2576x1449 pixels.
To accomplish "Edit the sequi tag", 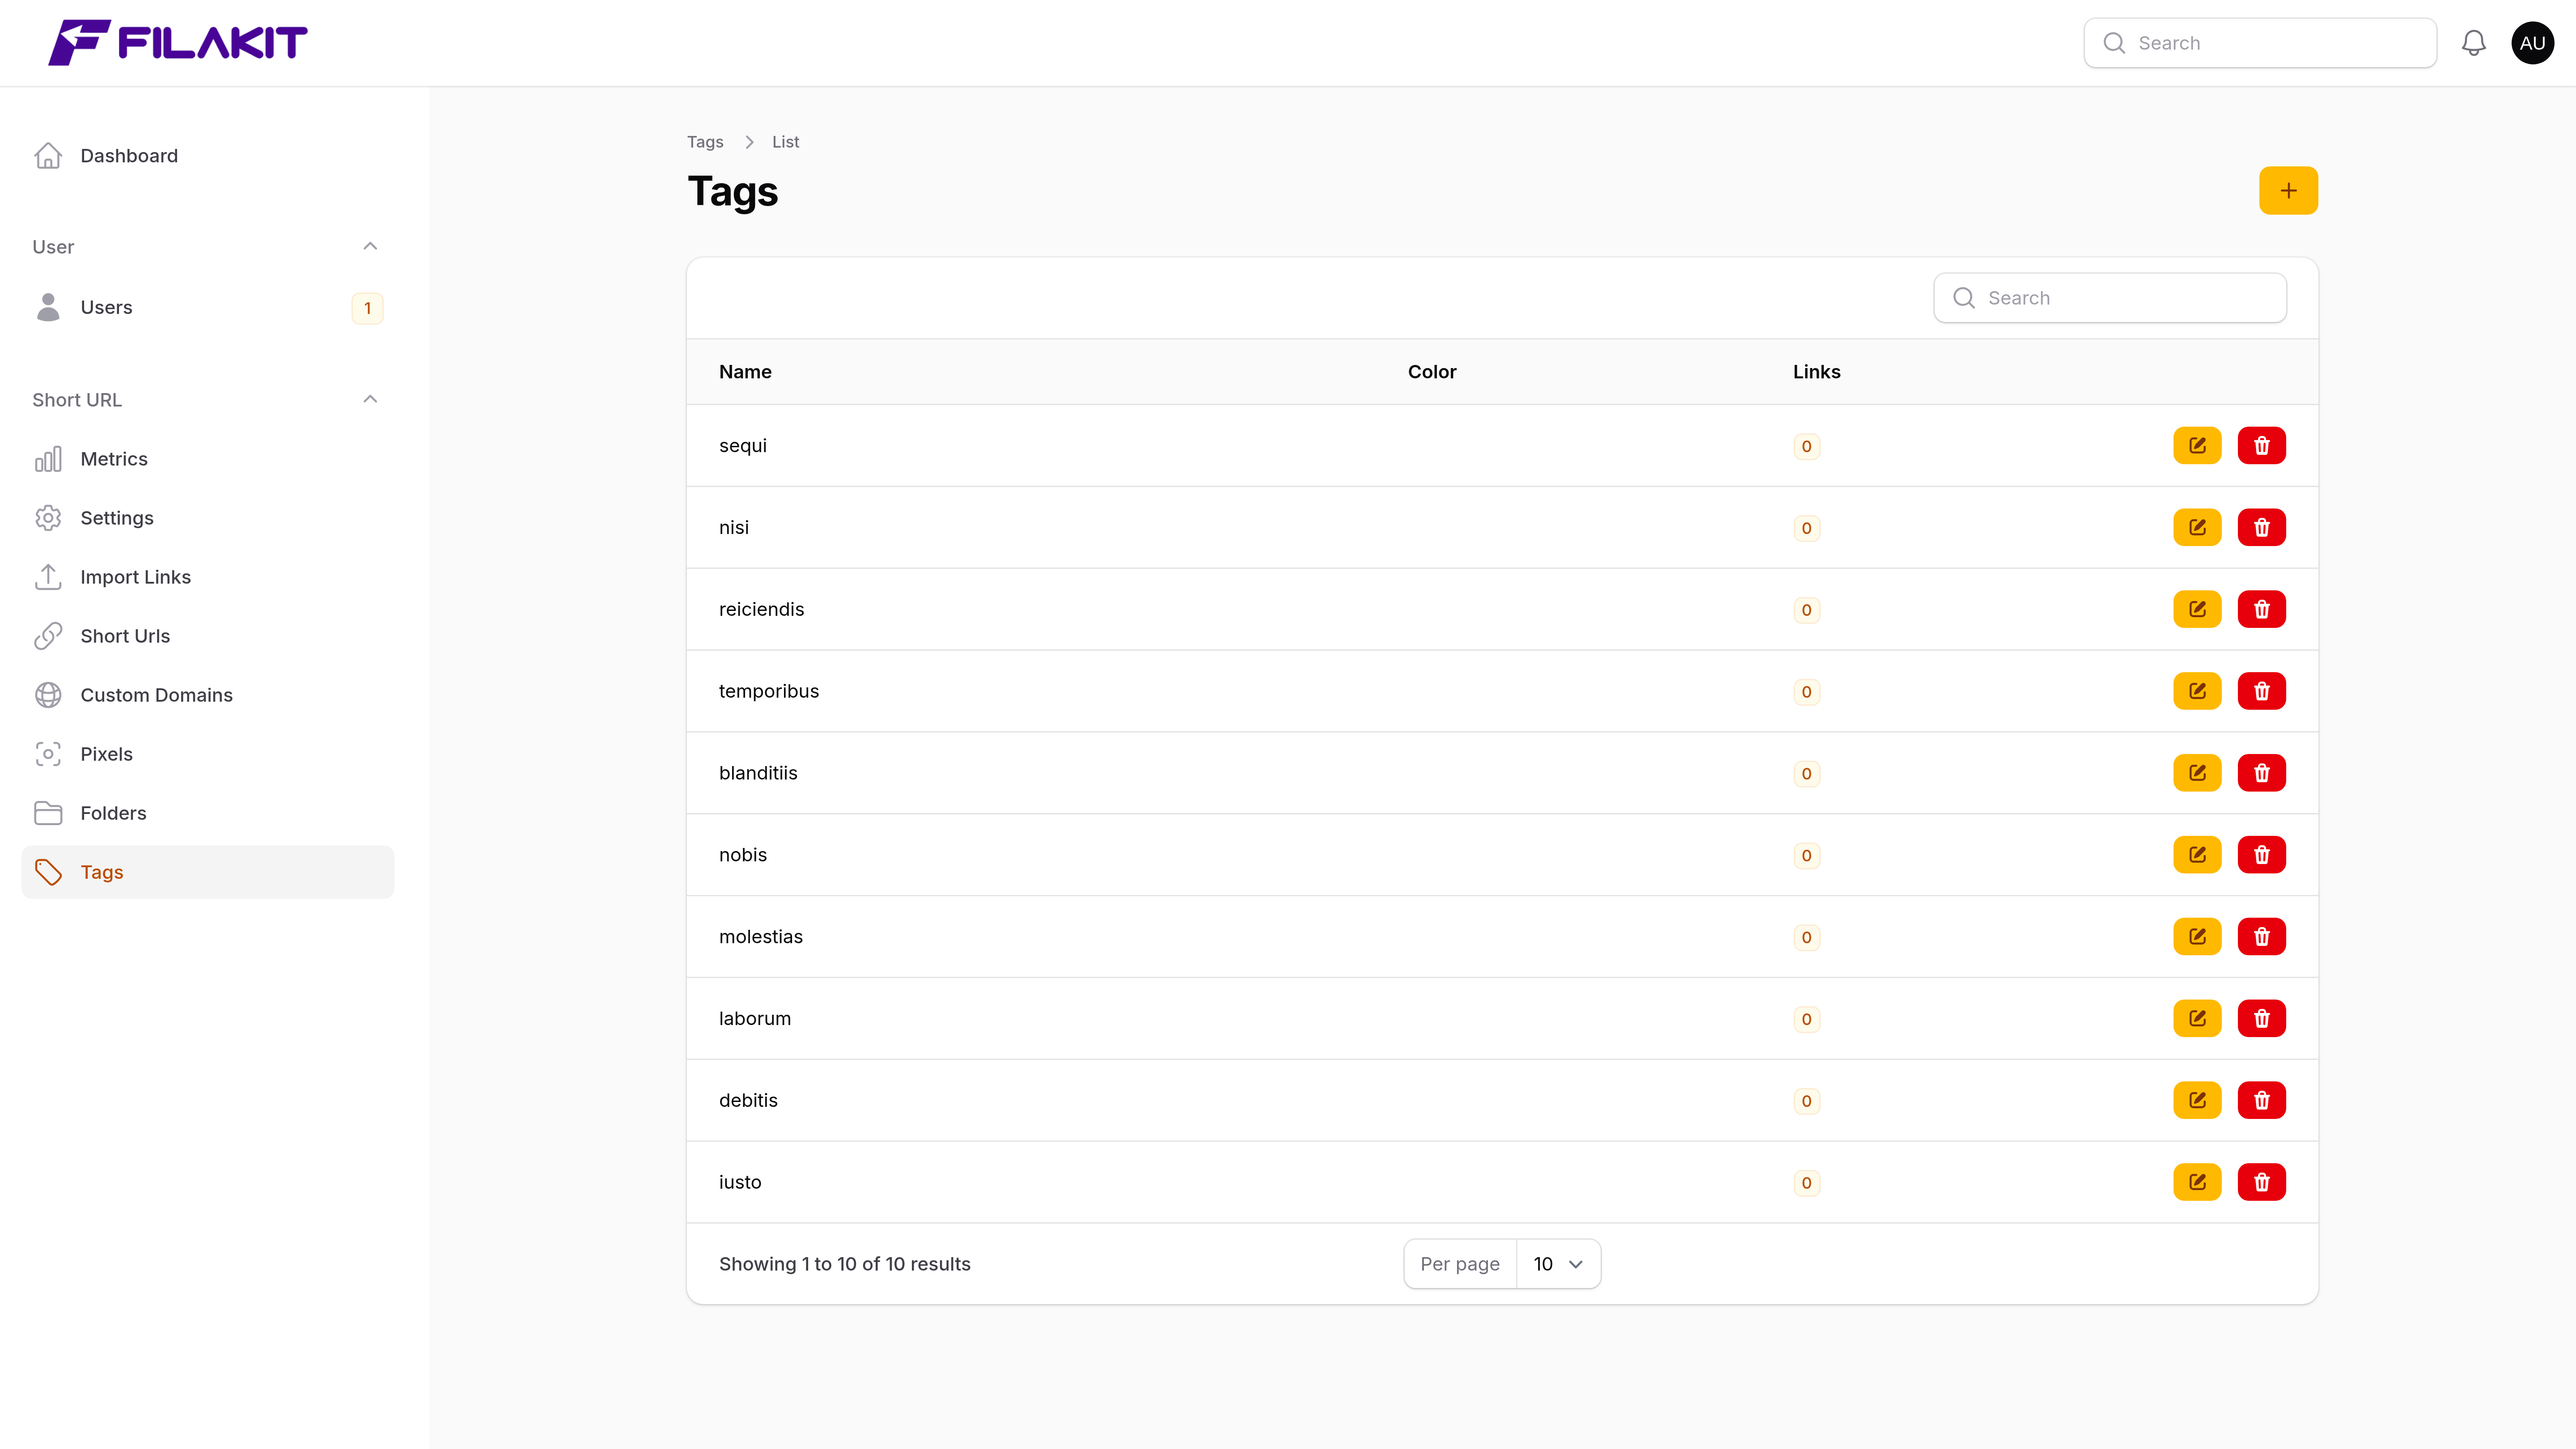I will point(2197,446).
